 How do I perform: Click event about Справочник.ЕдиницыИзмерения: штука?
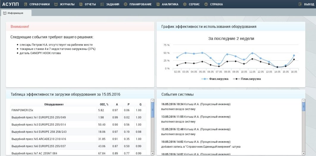pyautogui.click(x=201, y=144)
